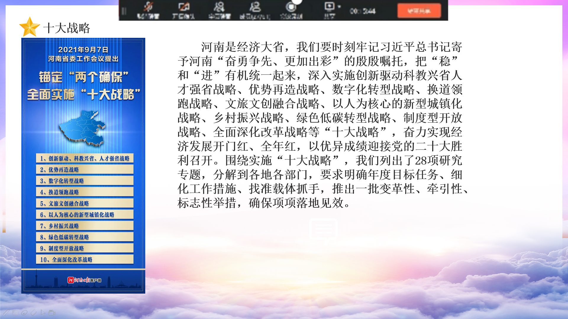Select the laser pointer tool
Viewport: 568px width, 319px height.
[25, 313]
